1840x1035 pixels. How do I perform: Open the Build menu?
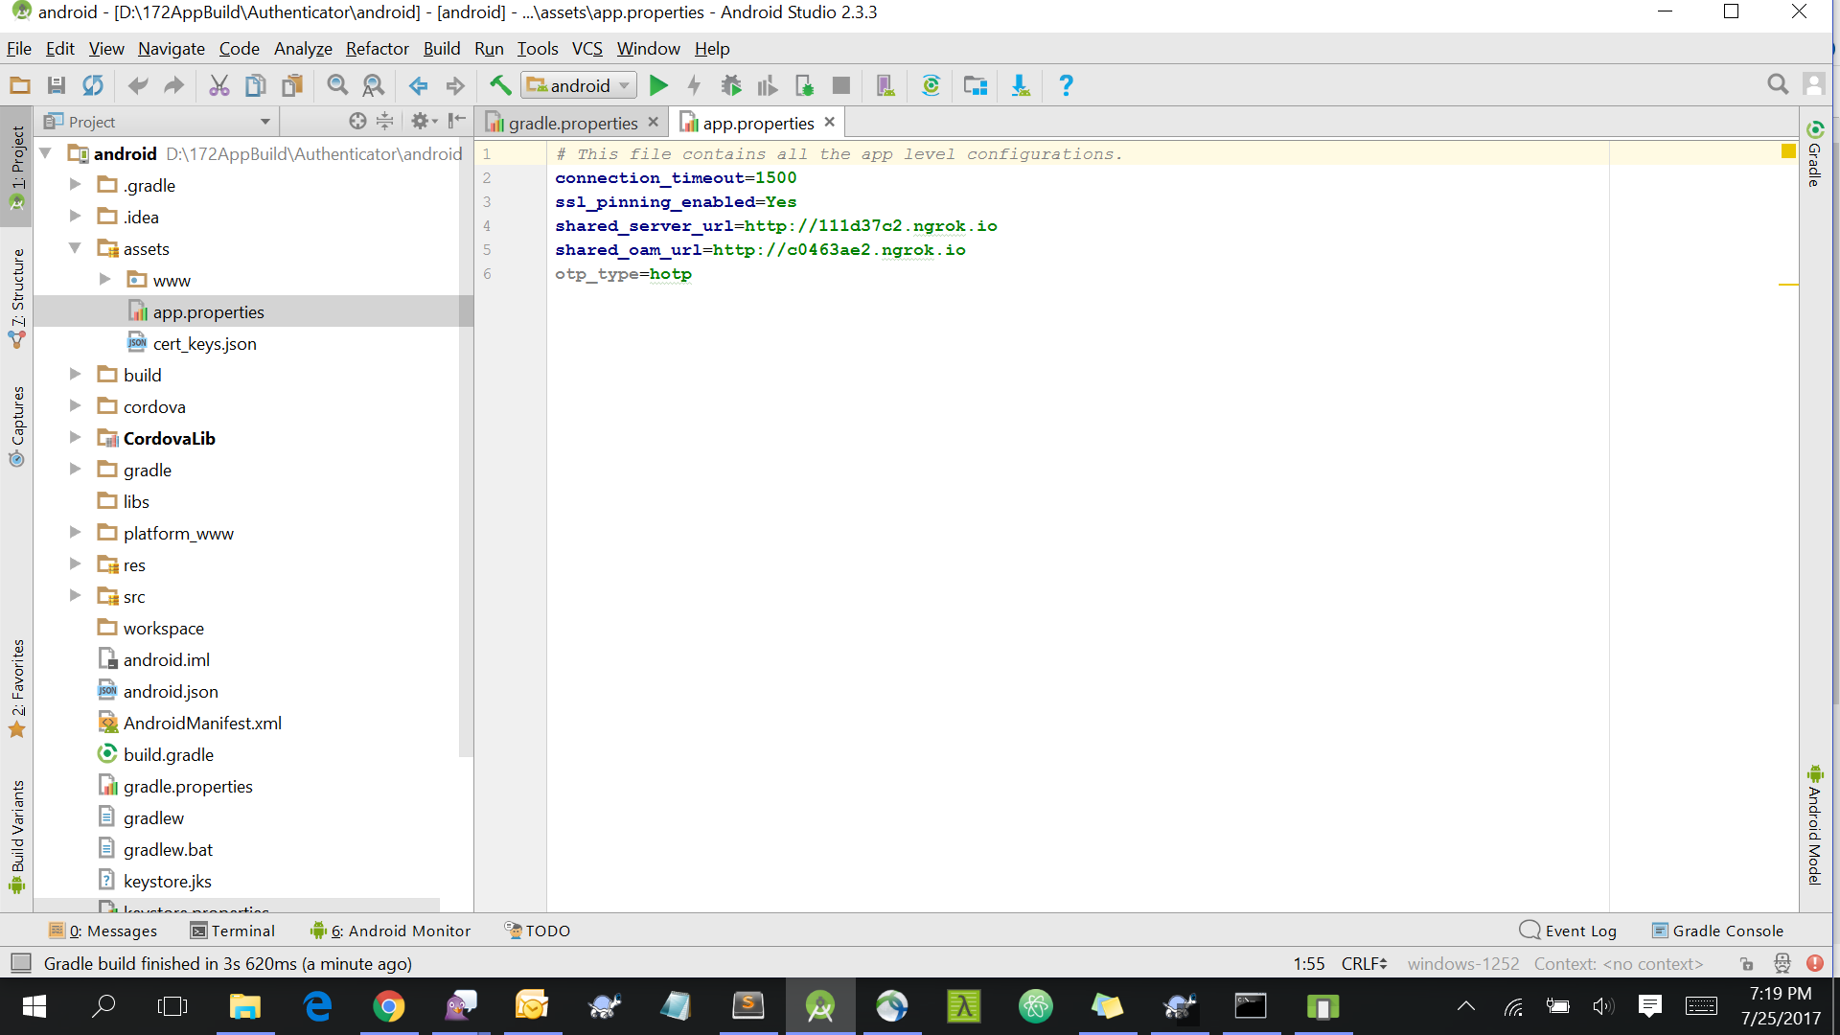441,48
